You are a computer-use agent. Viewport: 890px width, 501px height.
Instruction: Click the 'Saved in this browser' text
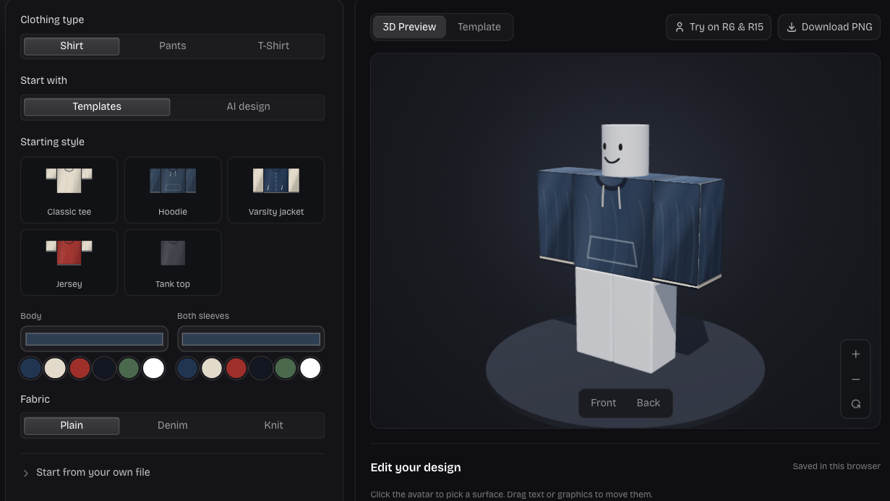pos(836,466)
